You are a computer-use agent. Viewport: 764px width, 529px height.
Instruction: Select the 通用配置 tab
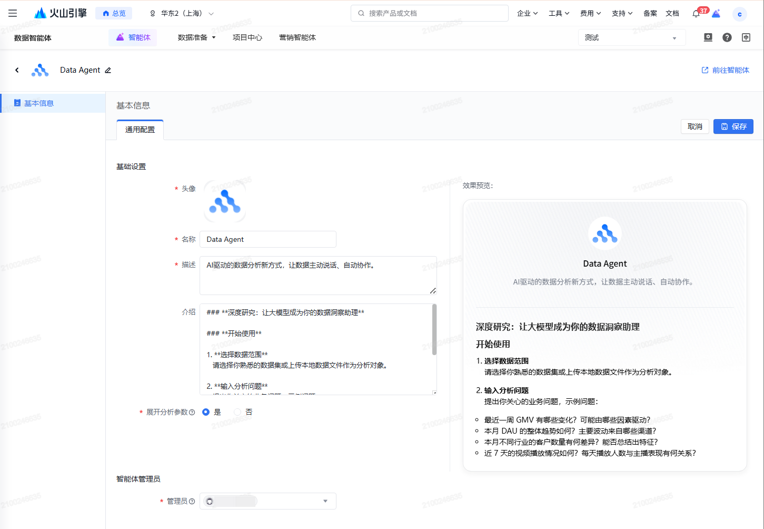click(140, 130)
